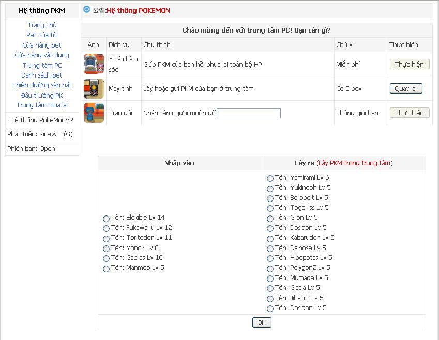Click the Không giới hạn note text
This screenshot has width=439, height=340.
(357, 113)
